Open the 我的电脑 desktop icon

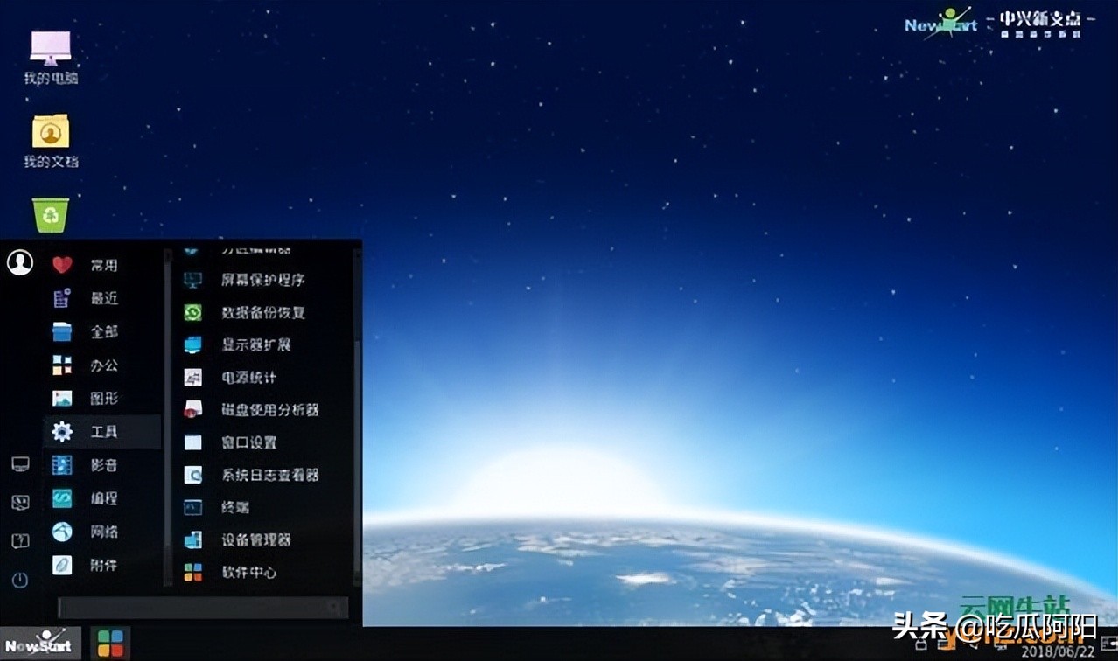click(x=51, y=56)
